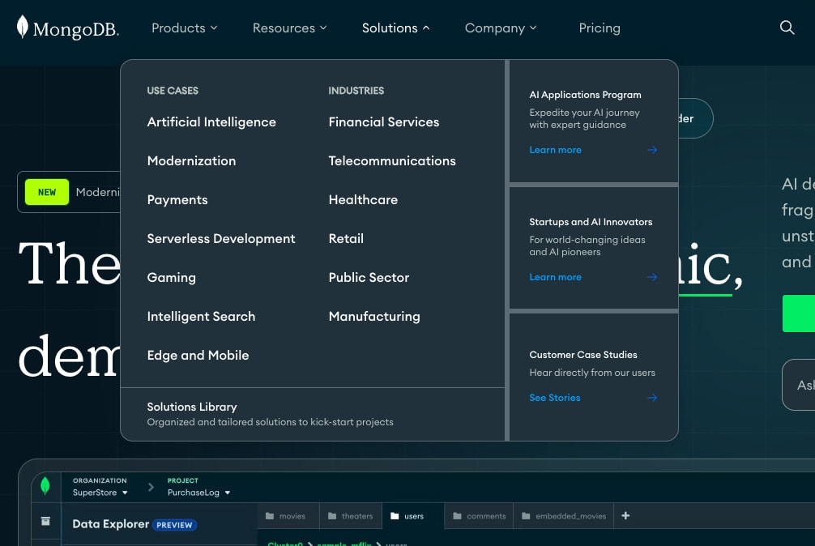Switch to the embedded_movies tab

coord(563,516)
